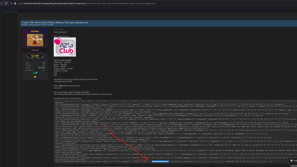Select the 'Price: 300$' line
Viewport: 297px width, 167px height.
[67, 86]
